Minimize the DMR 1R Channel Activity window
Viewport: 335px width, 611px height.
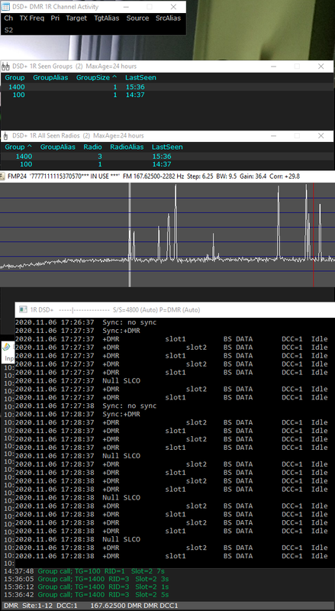pyautogui.click(x=126, y=7)
